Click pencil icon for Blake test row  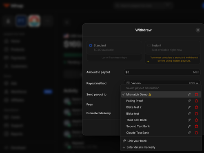pos(189,113)
